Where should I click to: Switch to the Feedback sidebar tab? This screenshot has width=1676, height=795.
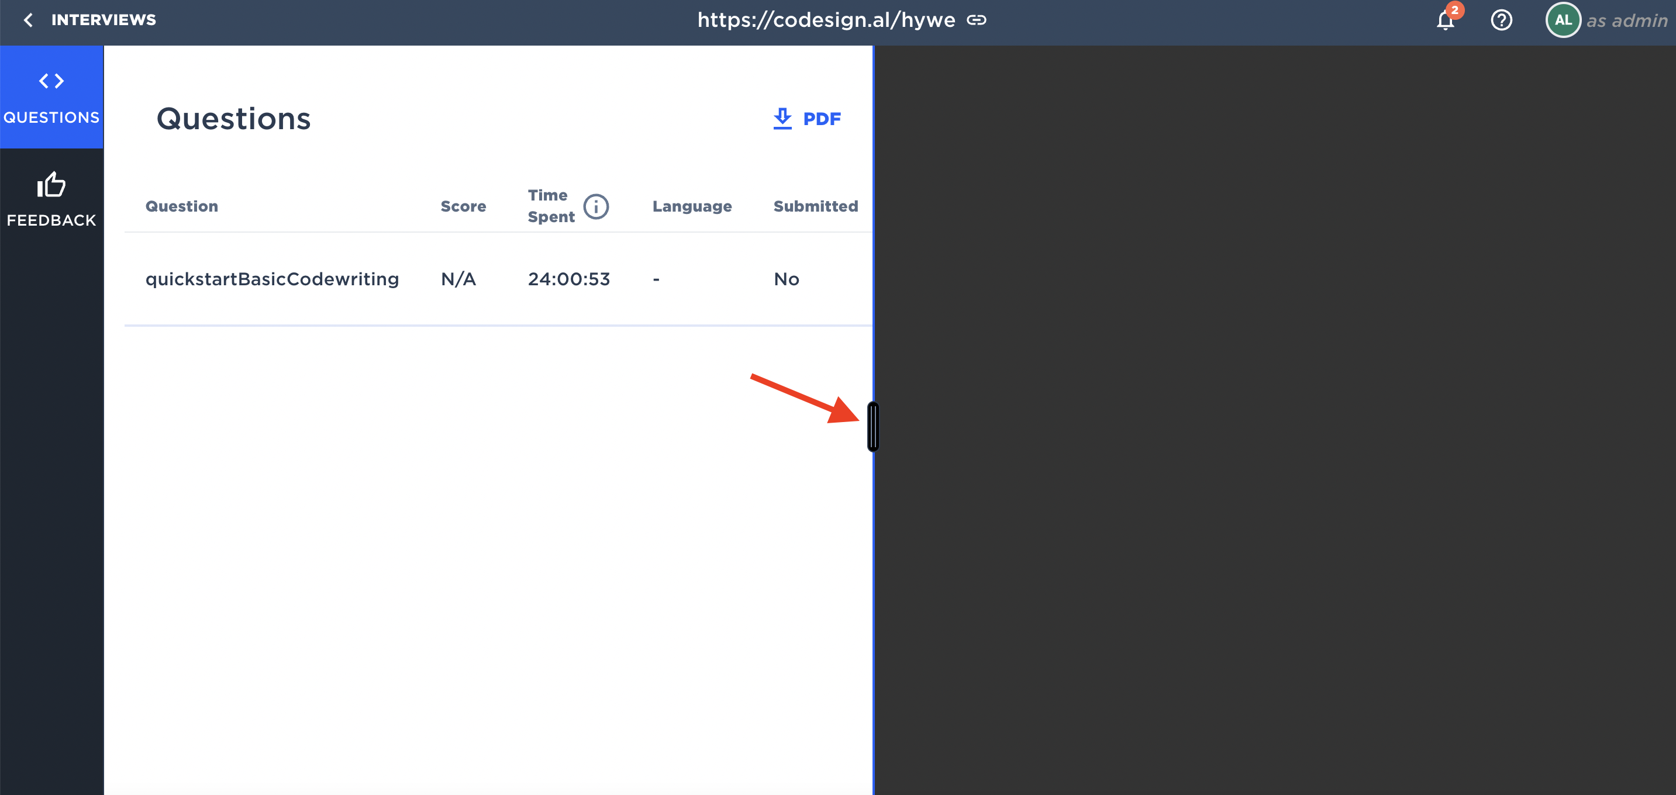click(51, 200)
